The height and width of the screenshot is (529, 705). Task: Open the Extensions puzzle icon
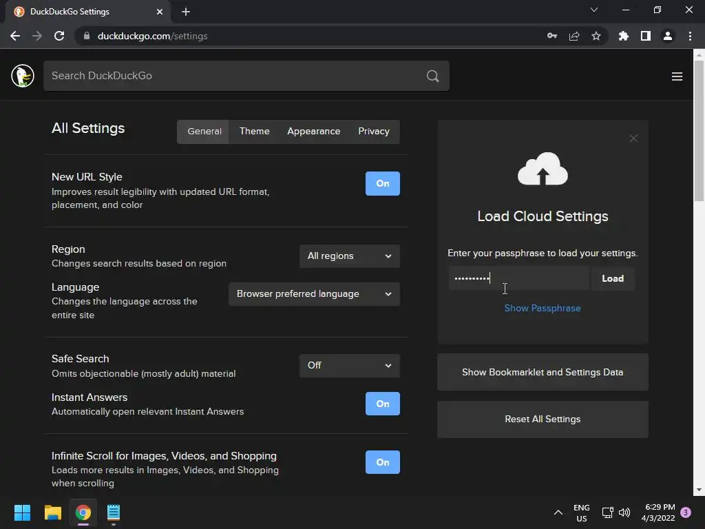coord(623,36)
